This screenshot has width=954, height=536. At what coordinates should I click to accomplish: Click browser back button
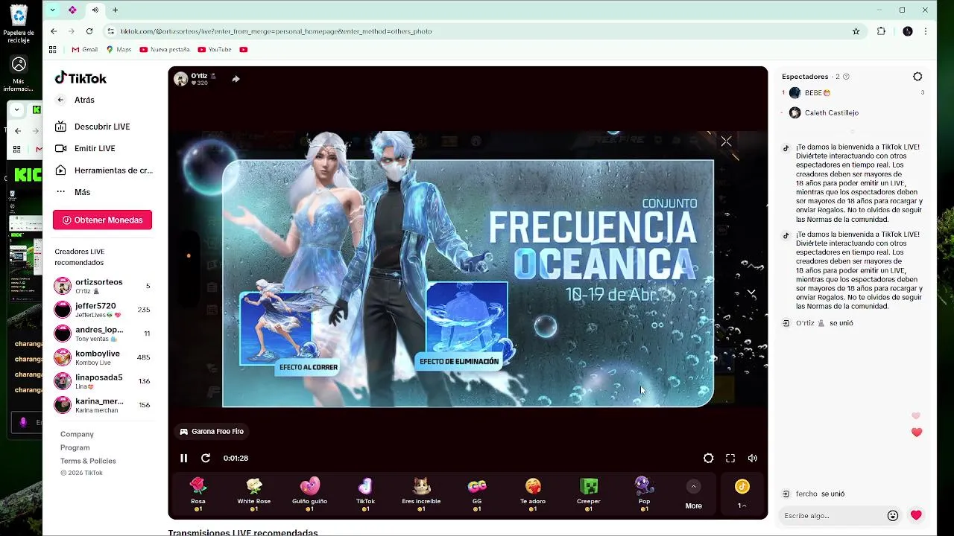pos(54,31)
